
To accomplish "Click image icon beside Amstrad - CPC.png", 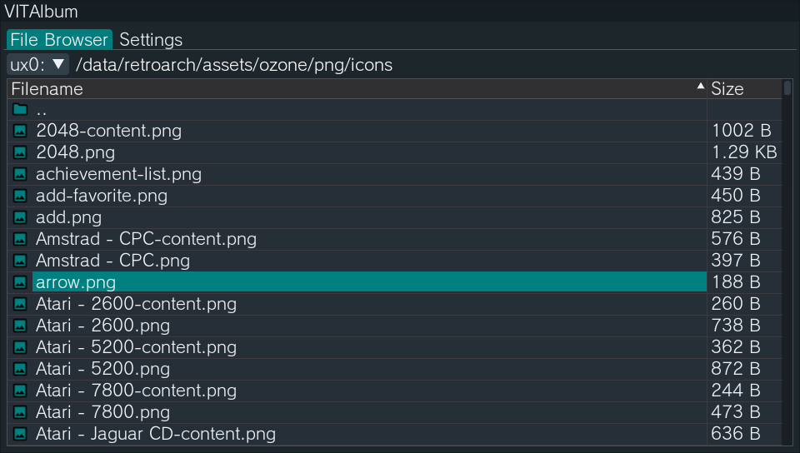I will [x=20, y=261].
